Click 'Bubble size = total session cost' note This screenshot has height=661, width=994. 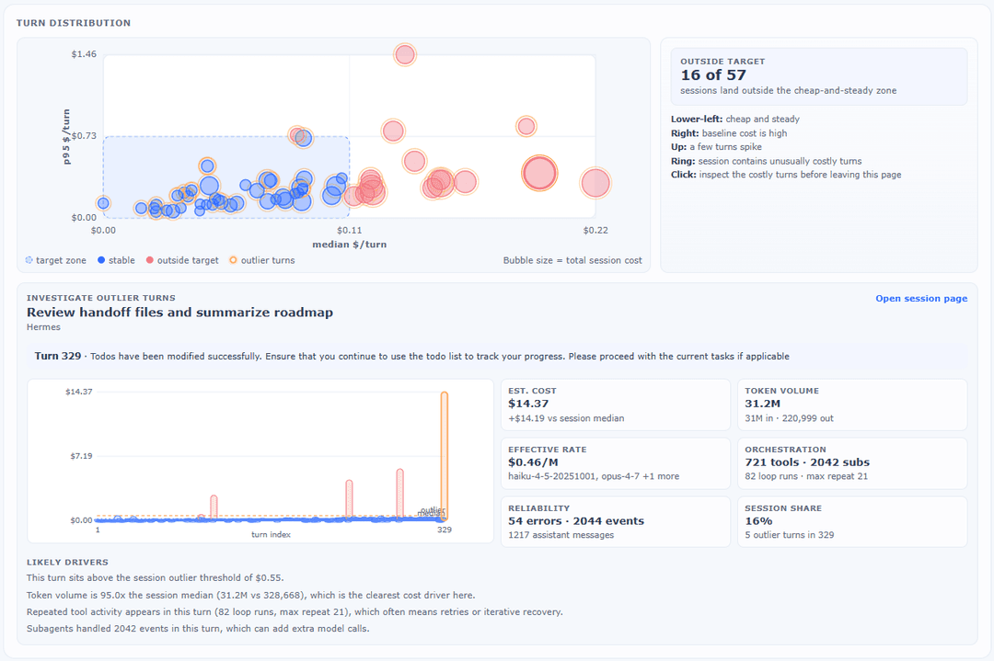pyautogui.click(x=572, y=260)
